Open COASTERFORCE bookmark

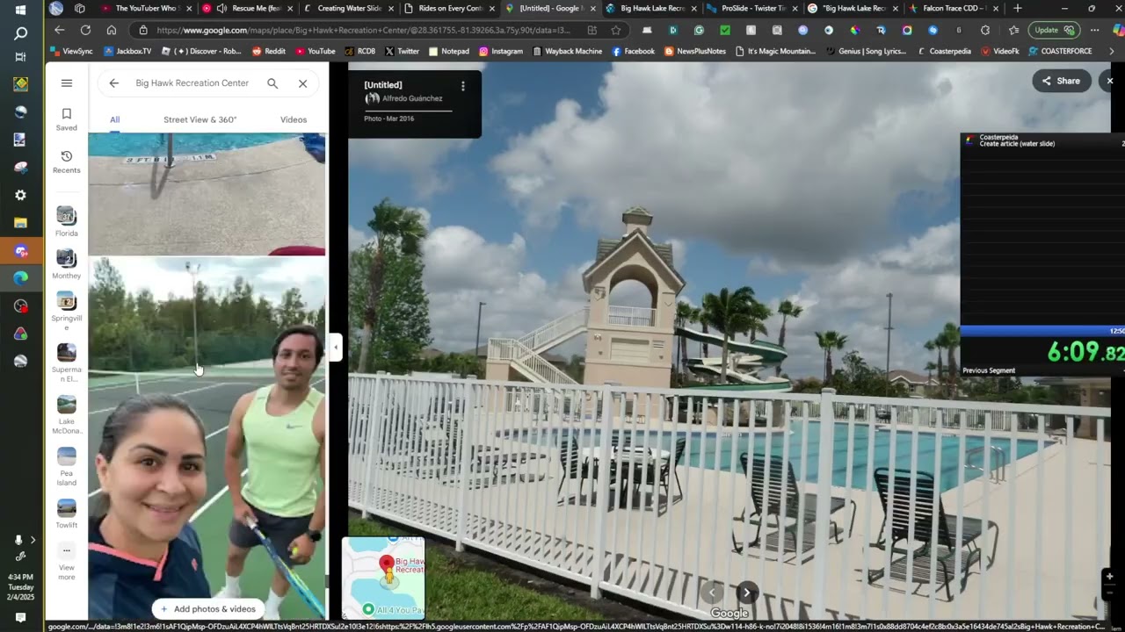(1060, 52)
